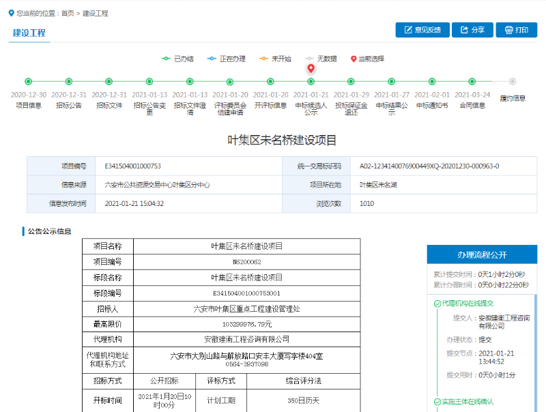Click 公开招标 cell
The width and height of the screenshot is (546, 412).
(164, 381)
